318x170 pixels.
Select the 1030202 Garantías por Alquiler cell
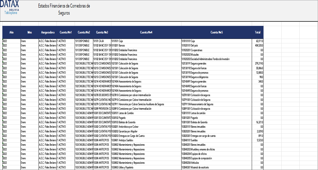[146, 131]
